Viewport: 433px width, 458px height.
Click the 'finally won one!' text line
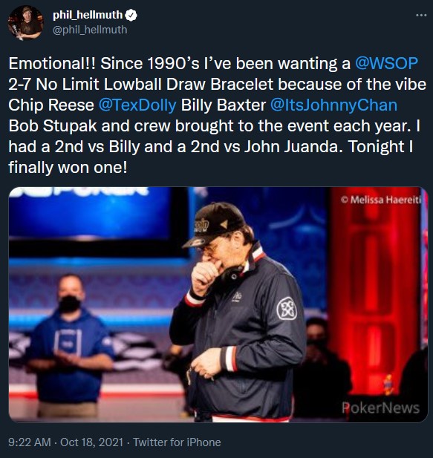[68, 167]
